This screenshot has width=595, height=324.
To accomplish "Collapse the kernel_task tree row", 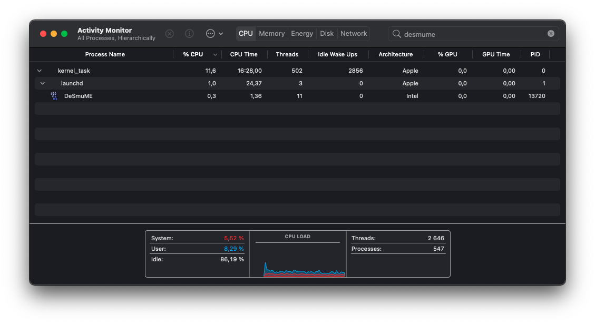I will [x=40, y=71].
